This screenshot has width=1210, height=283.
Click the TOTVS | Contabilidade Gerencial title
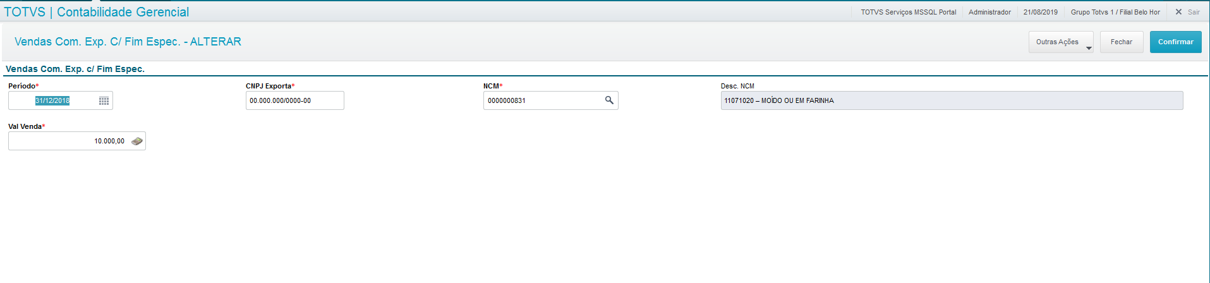coord(96,12)
